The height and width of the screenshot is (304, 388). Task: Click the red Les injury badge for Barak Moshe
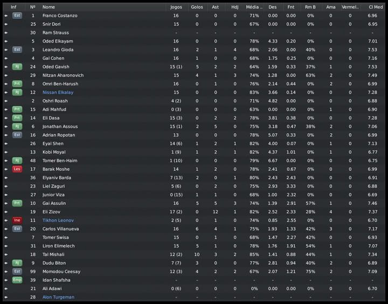click(17, 169)
